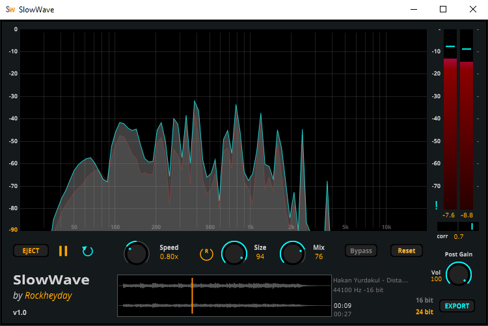
Task: Click the orange playhead in the waveform
Action: [192, 296]
